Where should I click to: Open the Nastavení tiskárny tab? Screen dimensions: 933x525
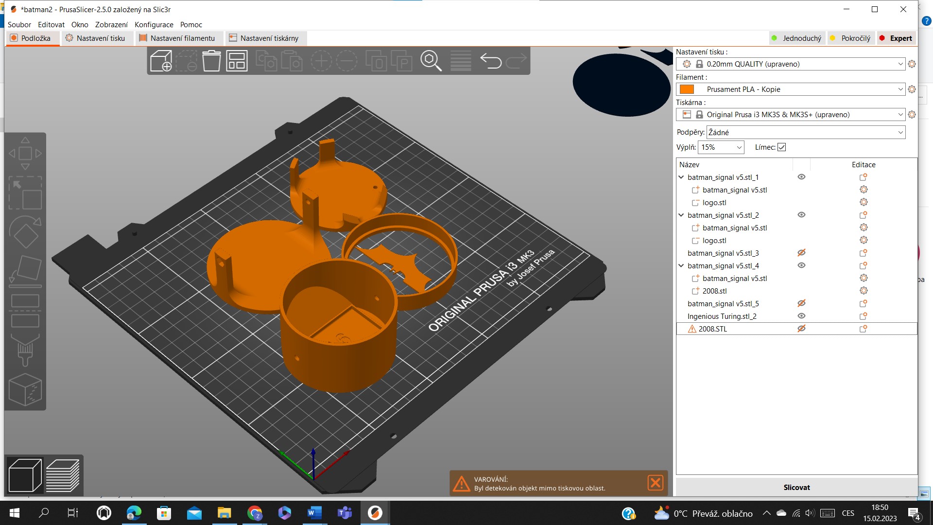point(265,38)
